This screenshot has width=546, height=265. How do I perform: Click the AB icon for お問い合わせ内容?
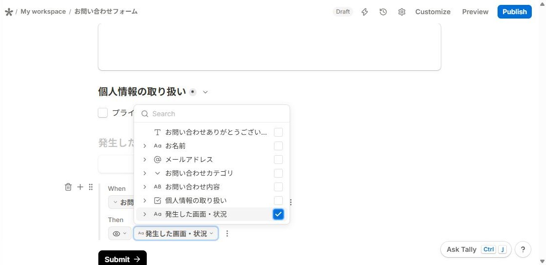pos(158,187)
